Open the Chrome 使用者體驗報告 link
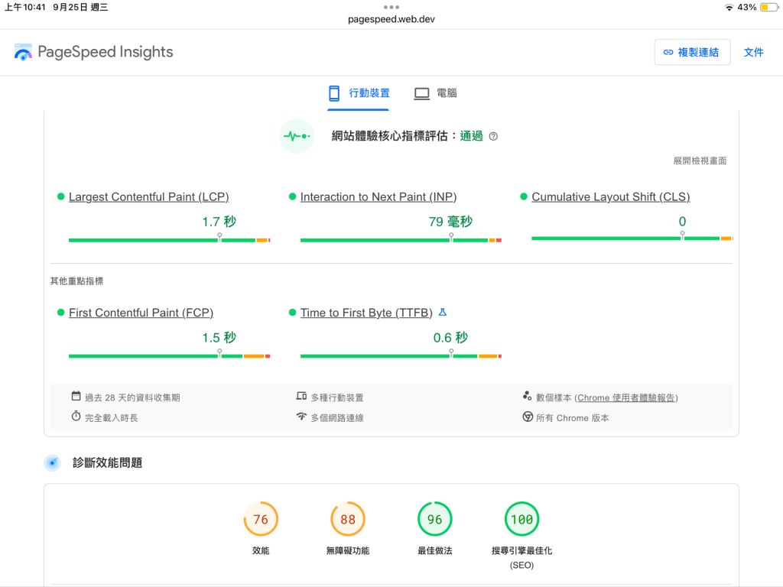 tap(627, 397)
